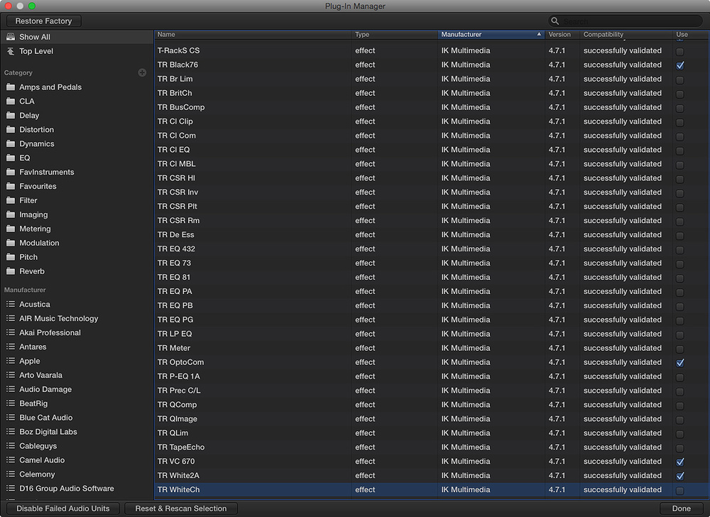Disable the TR Black76 plug-in checkbox
Viewport: 710px width, 517px height.
tap(680, 65)
